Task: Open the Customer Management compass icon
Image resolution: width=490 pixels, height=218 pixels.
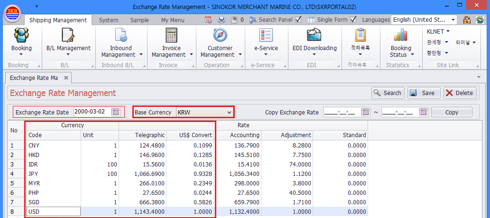Action: coord(220,35)
